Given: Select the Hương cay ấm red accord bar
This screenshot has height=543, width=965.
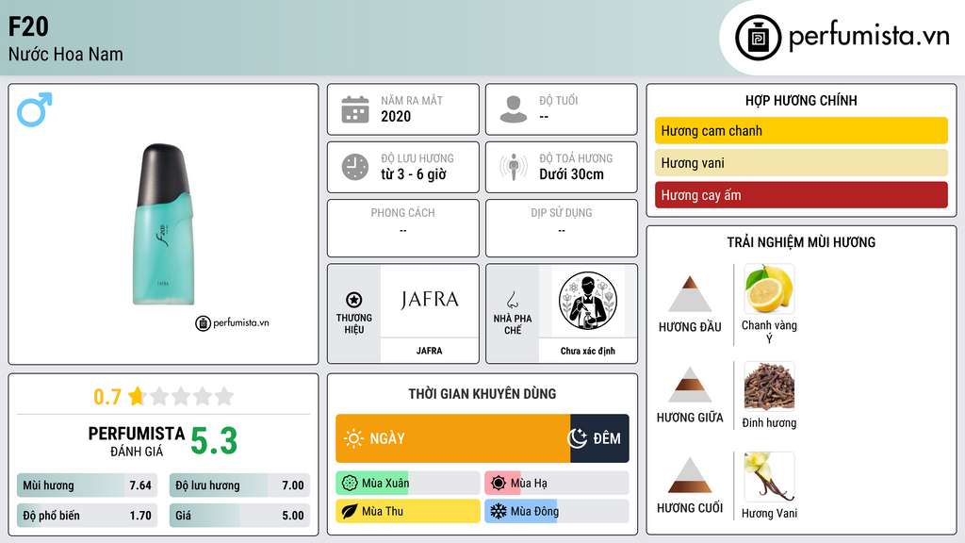Looking at the screenshot, I should 801,194.
